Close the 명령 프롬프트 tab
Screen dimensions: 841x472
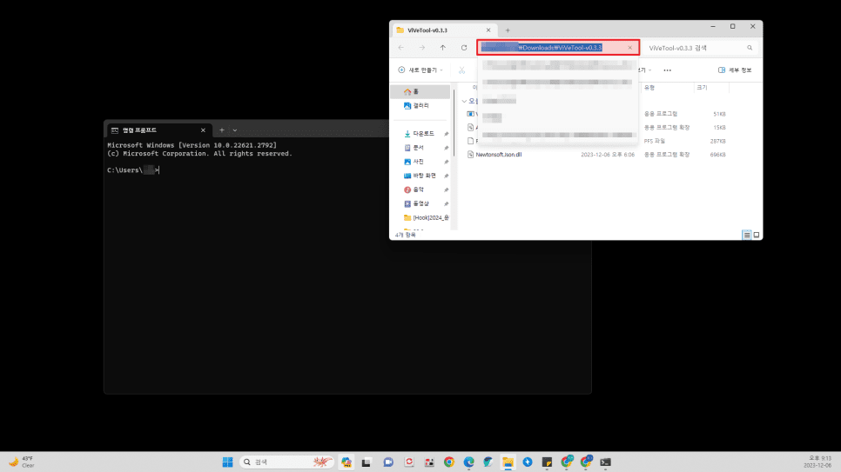(x=203, y=130)
